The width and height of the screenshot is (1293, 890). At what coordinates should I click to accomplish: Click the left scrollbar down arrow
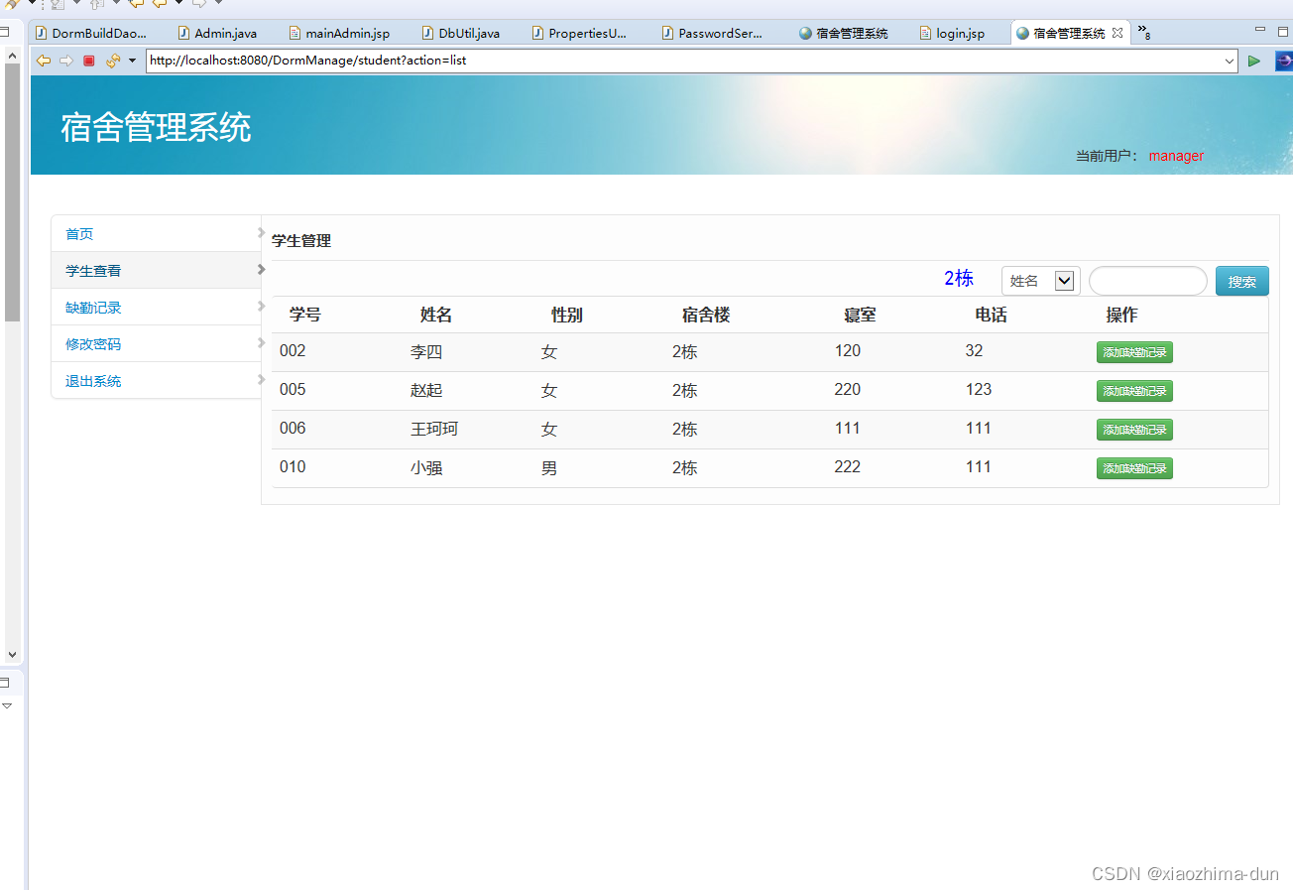point(12,655)
